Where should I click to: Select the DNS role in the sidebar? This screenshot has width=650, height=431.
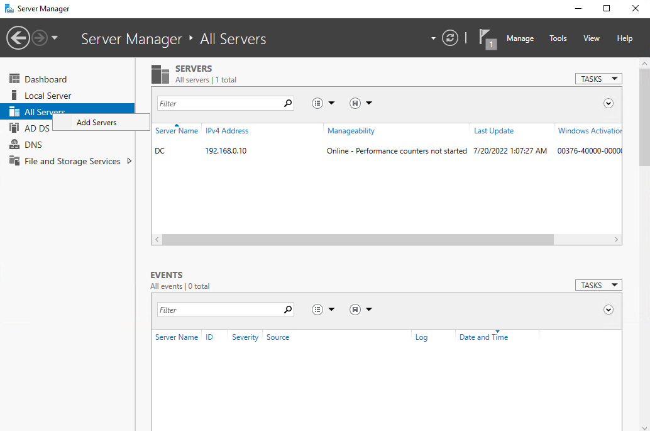tap(36, 144)
